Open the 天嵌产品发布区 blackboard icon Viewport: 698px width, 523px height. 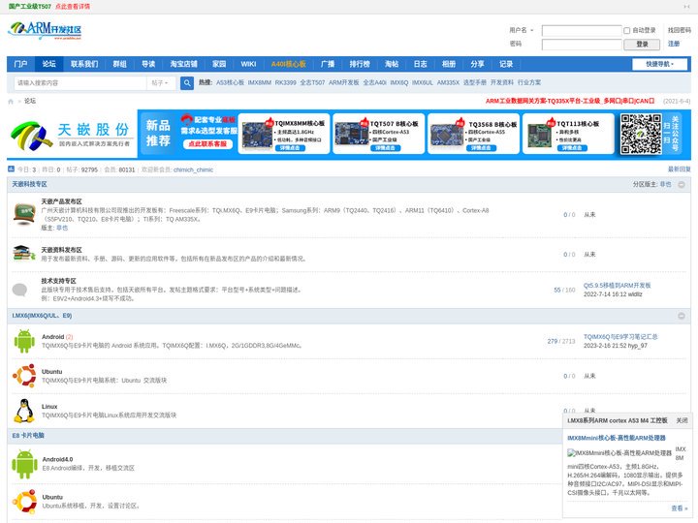click(24, 213)
